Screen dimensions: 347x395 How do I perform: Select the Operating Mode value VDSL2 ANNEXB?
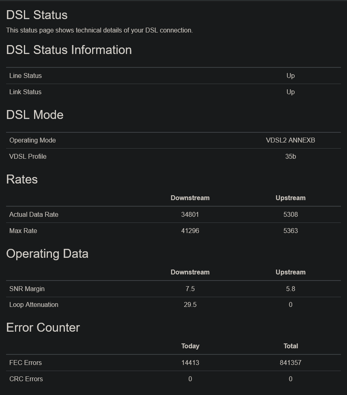click(x=290, y=140)
